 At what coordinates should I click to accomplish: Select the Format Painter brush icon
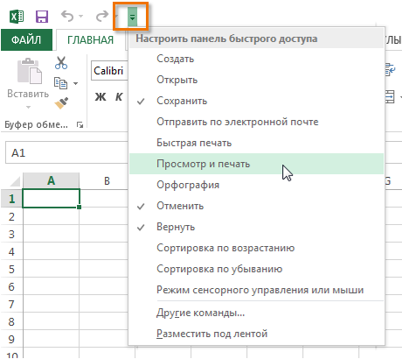pos(61,103)
